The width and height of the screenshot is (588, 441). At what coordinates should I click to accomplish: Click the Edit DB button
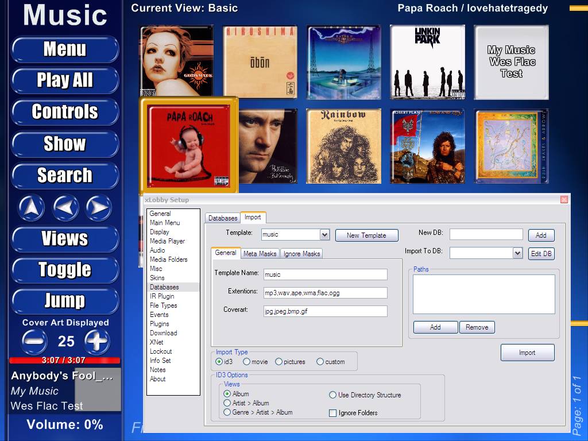[541, 253]
